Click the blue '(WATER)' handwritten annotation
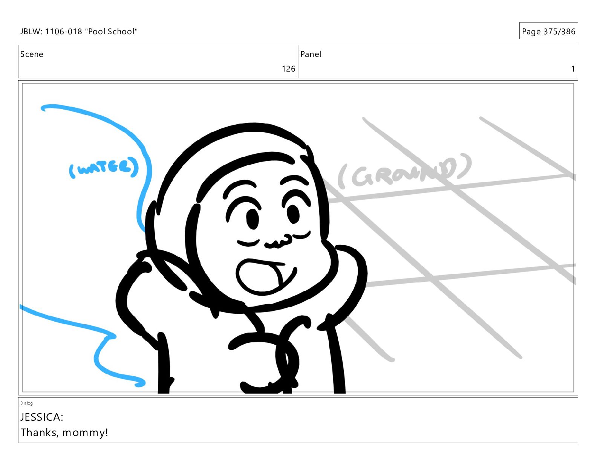Screen dimensions: 597x461 [x=104, y=167]
